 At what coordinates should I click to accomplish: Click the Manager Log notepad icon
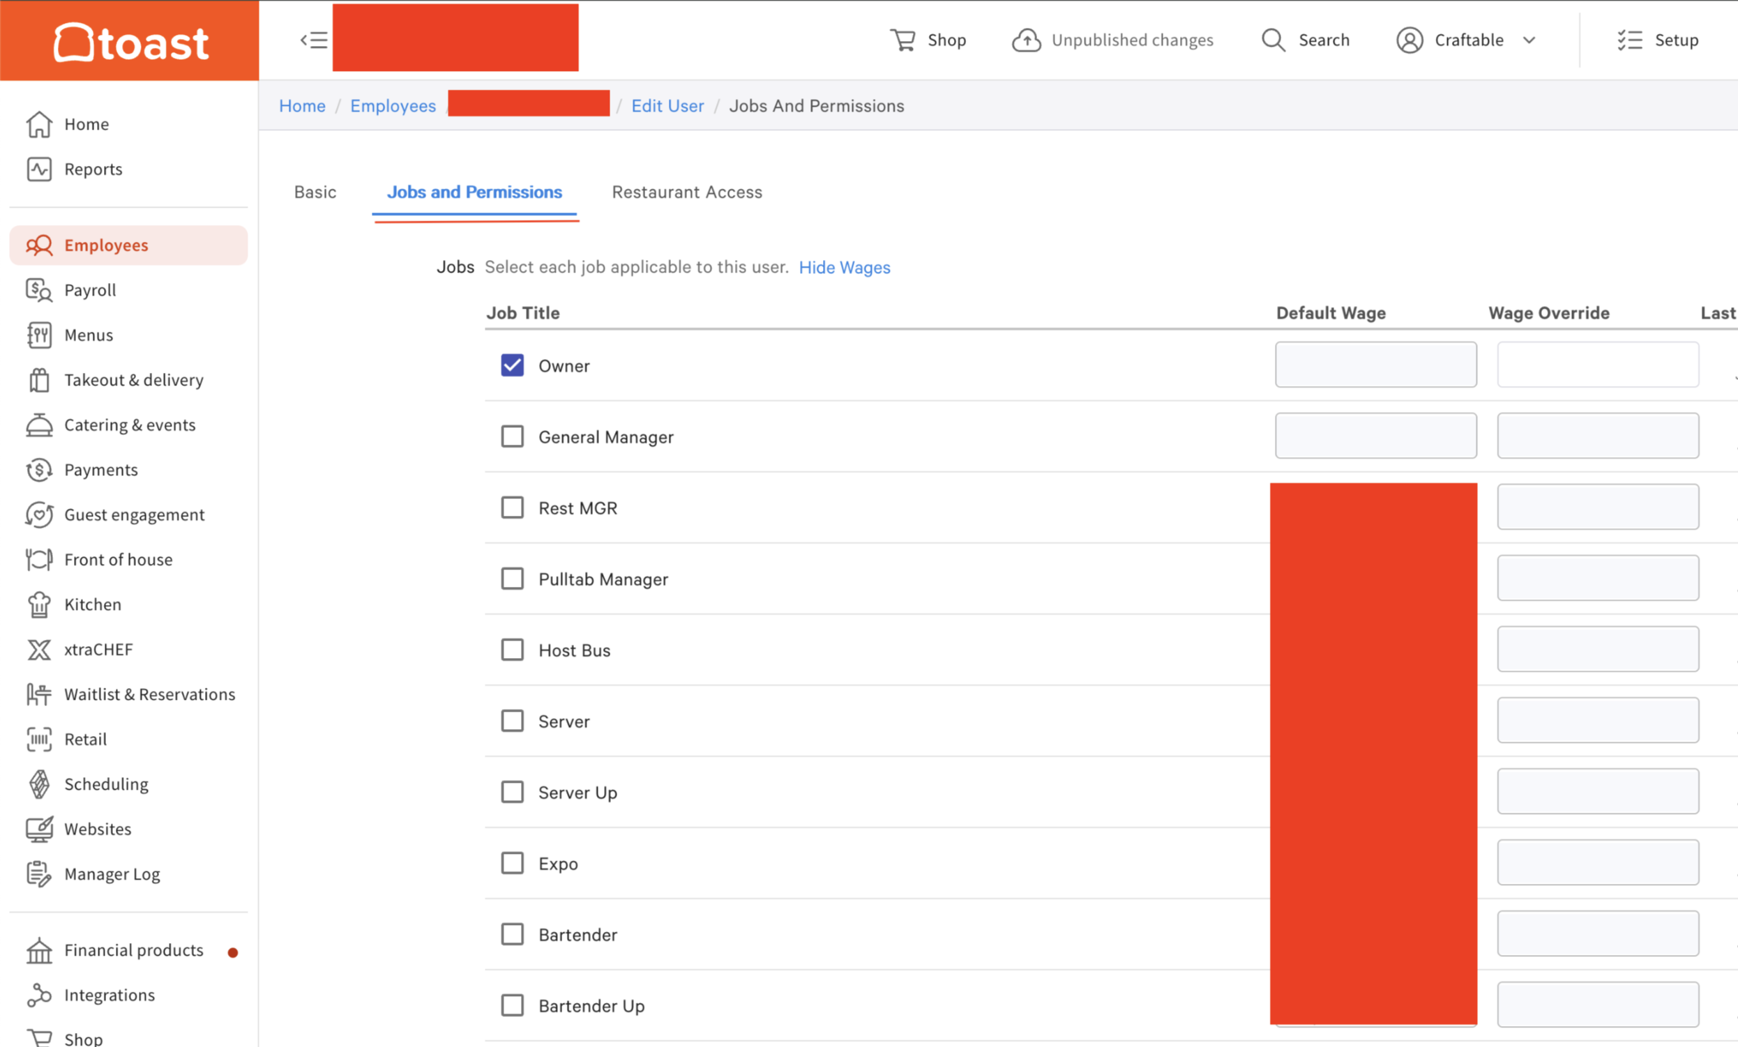[x=40, y=874]
